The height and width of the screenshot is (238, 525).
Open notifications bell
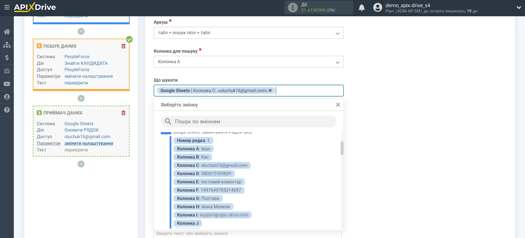tap(362, 8)
